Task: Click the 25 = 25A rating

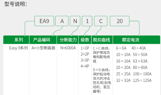Action: point(123,74)
